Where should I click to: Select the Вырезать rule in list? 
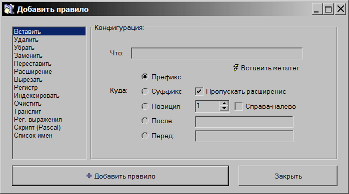49,80
